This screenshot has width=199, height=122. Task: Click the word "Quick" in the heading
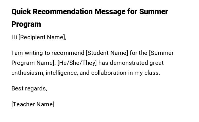21,12
